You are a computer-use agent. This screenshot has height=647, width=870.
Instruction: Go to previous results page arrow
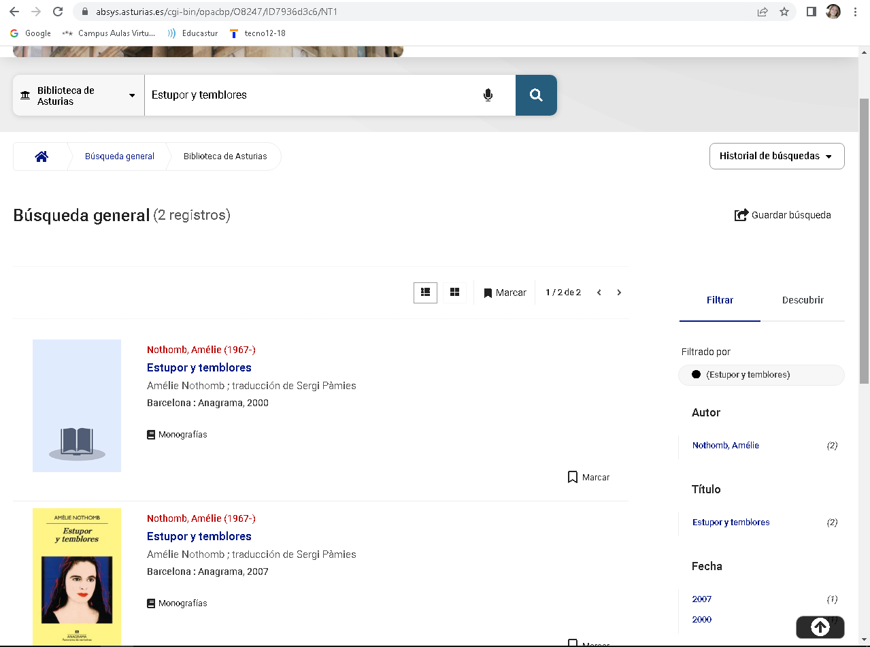click(599, 293)
